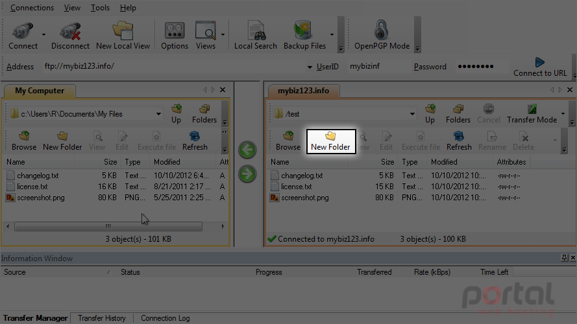The width and height of the screenshot is (577, 324).
Task: Click the left green transfer arrow
Action: point(247,150)
